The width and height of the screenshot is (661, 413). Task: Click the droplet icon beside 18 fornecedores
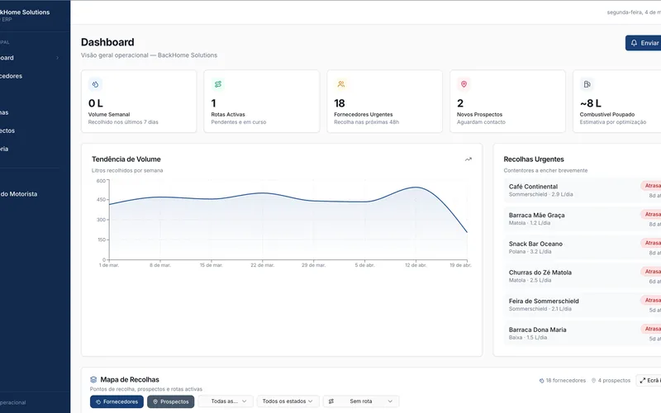pyautogui.click(x=542, y=381)
